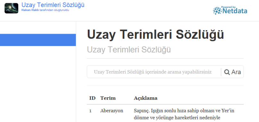The image size is (259, 122).
Task: Select the Aberasyon term cell
Action: pyautogui.click(x=112, y=111)
